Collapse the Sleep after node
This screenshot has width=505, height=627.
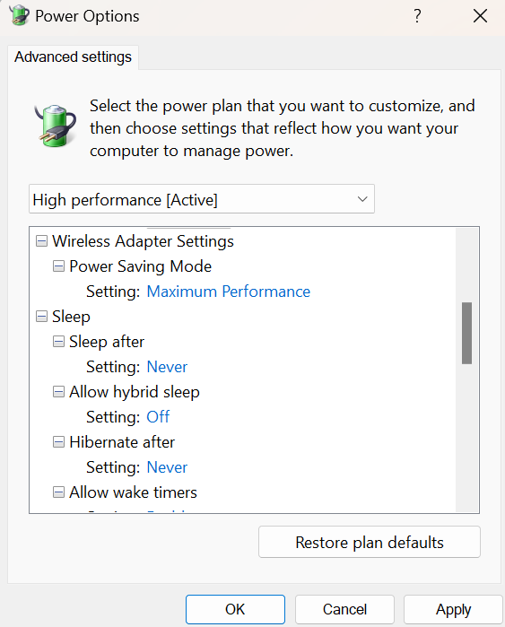point(58,342)
